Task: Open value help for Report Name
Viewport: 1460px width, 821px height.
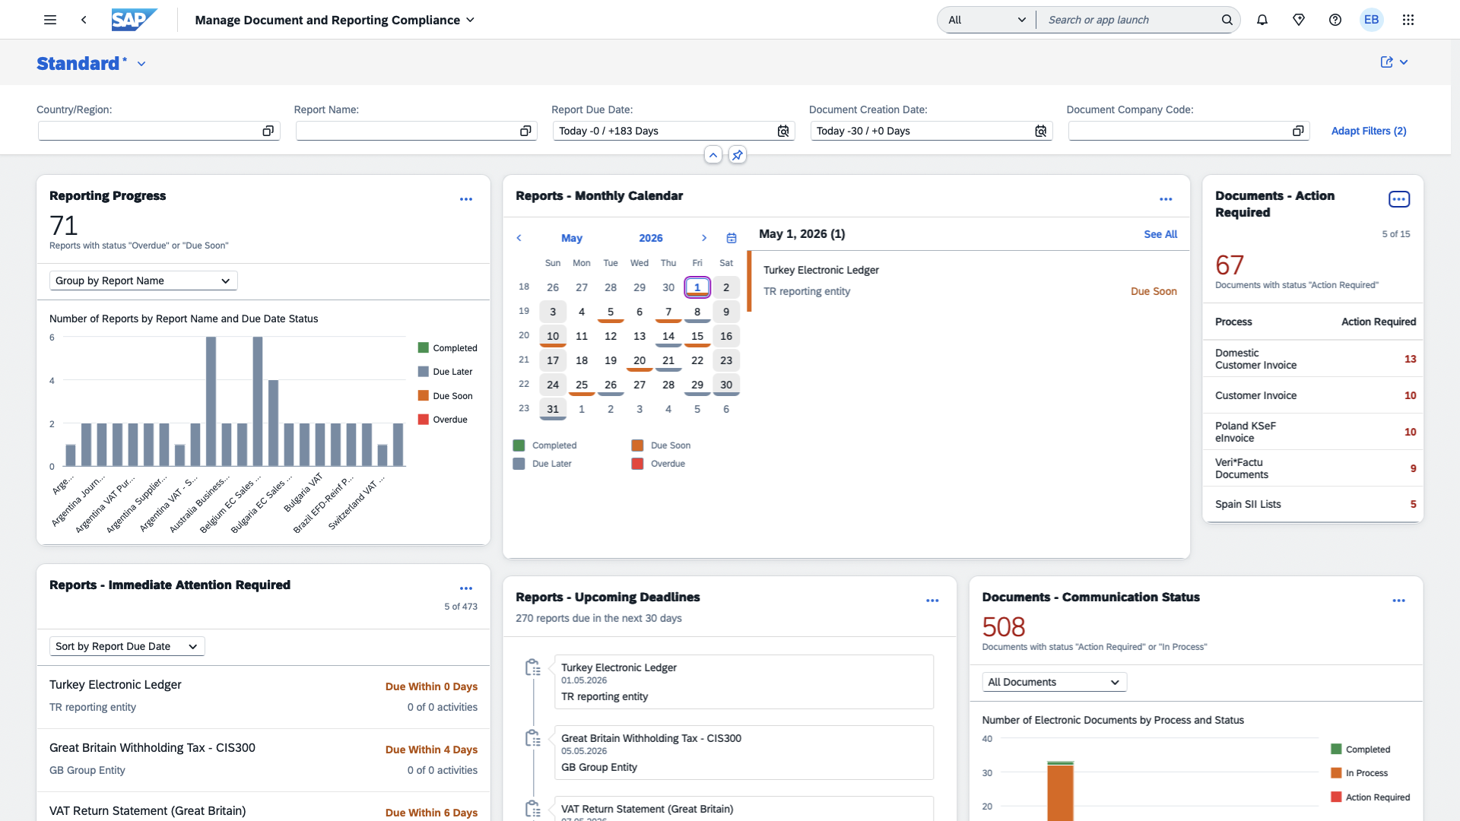Action: pos(525,131)
